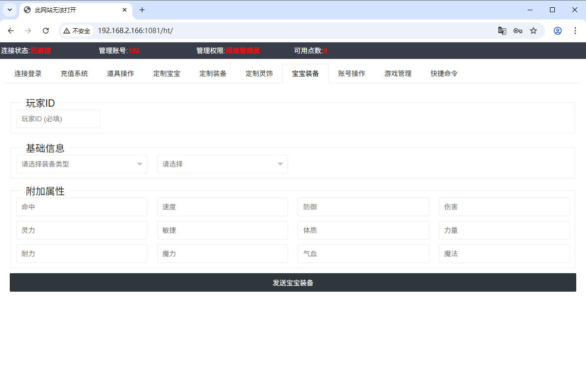The width and height of the screenshot is (586, 373).
Task: Click the back navigation arrow
Action: pos(11,31)
